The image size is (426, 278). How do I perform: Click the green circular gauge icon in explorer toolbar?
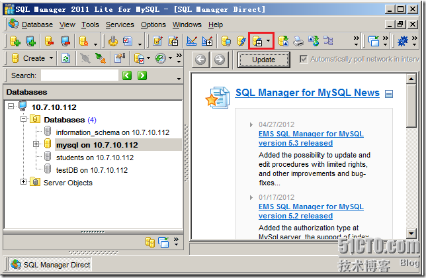(x=161, y=58)
